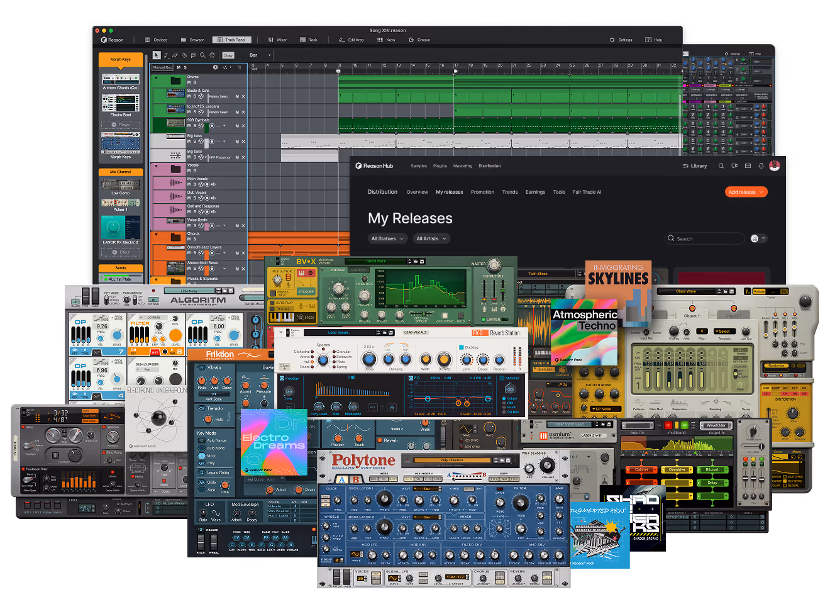Collapse the Chords folder track
The image size is (830, 614).
coord(156,235)
